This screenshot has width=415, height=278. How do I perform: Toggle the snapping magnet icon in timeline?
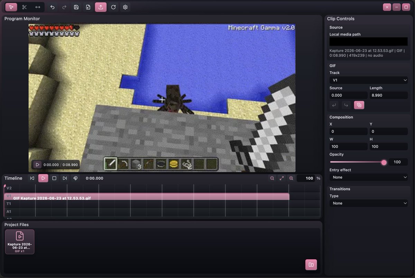coord(75,178)
